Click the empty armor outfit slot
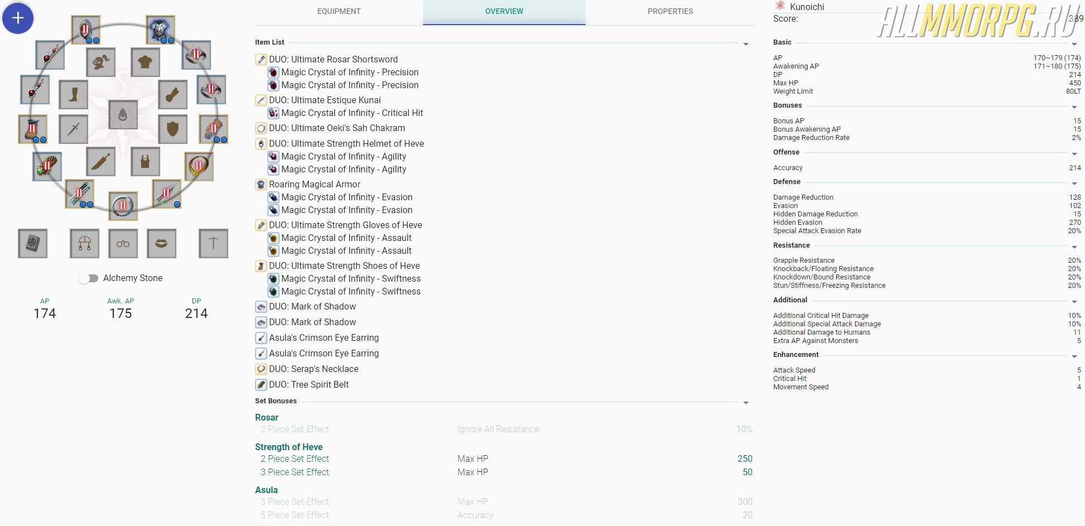 click(x=145, y=62)
